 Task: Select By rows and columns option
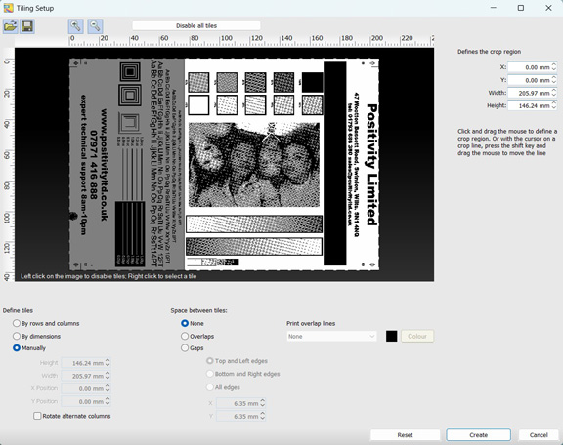46,323
